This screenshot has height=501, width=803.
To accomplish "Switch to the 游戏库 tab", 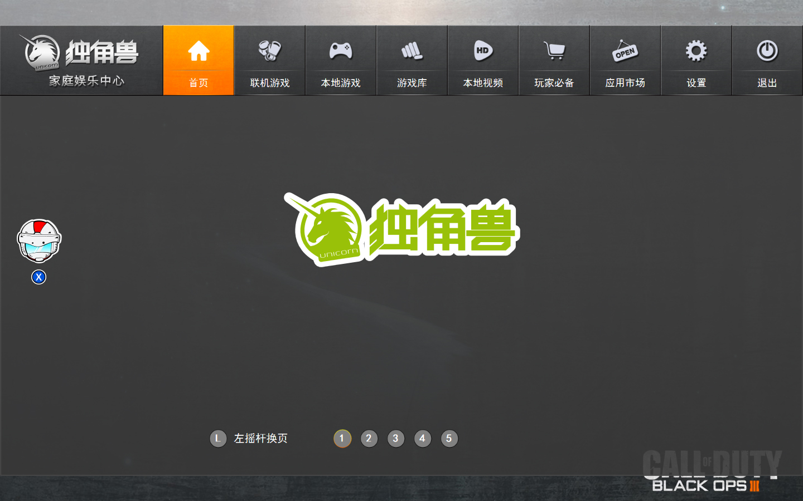I will click(x=412, y=82).
